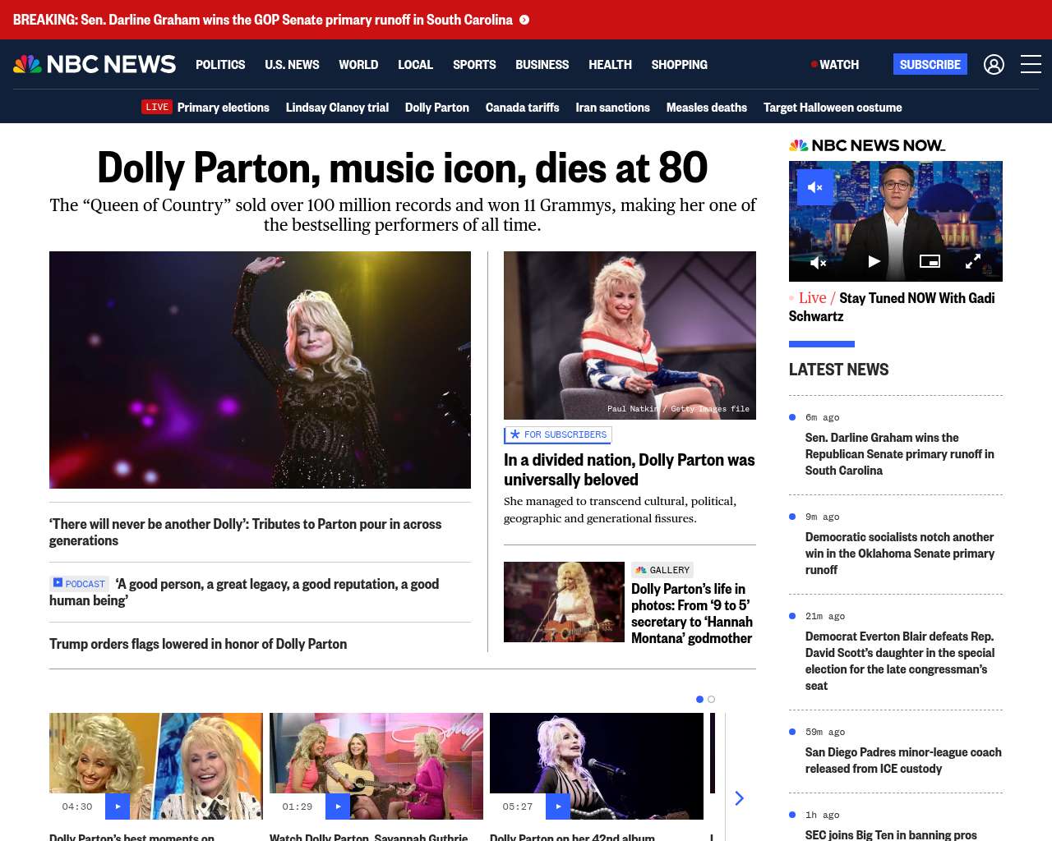Click the NBC News peacock logo
1052x841 pixels.
pyautogui.click(x=95, y=64)
